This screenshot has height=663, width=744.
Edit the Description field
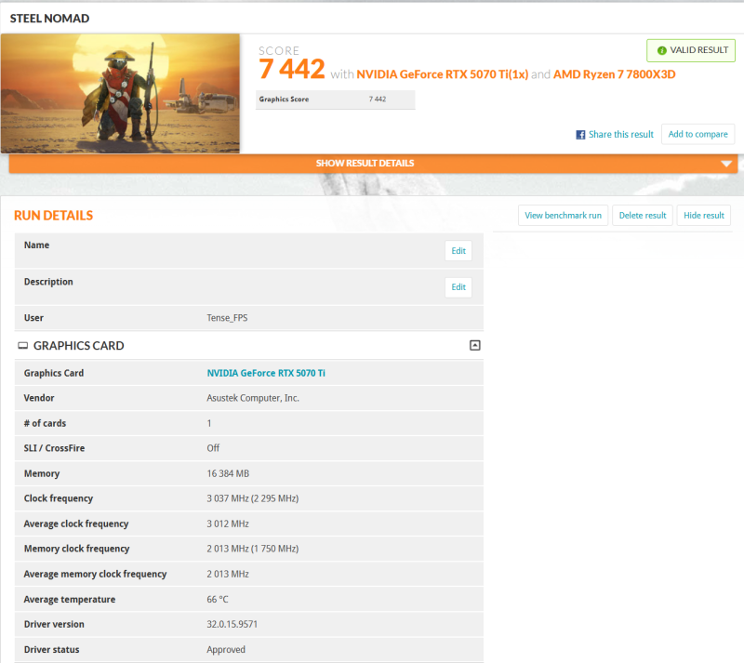(458, 287)
